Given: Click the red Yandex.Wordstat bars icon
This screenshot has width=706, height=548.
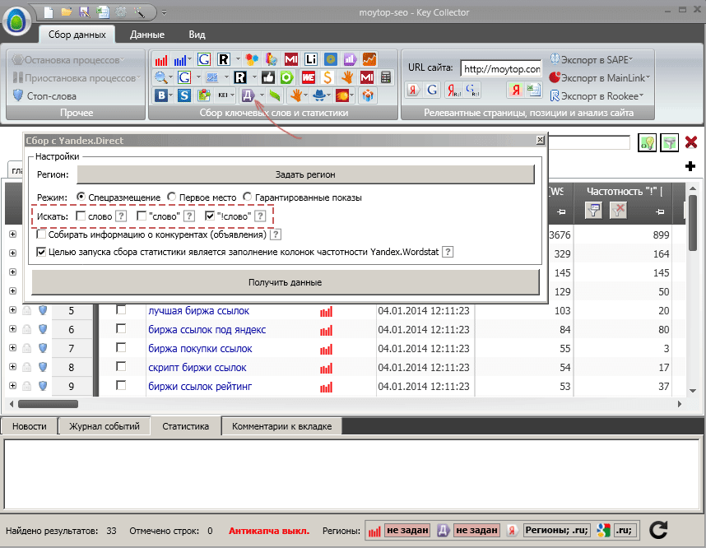Looking at the screenshot, I should click(x=160, y=59).
